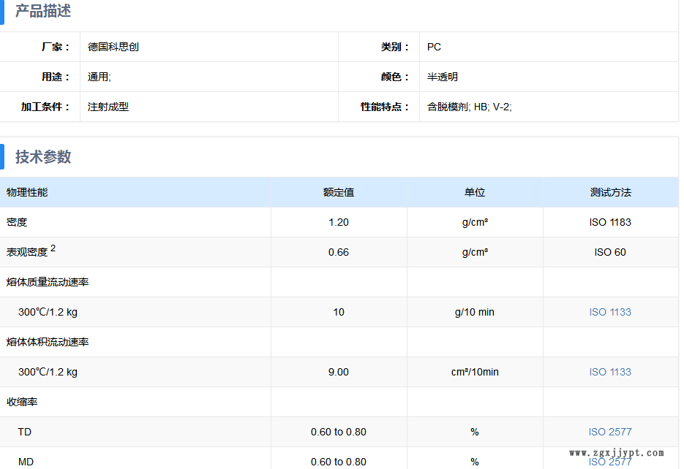Click the 半透明 color value
The height and width of the screenshot is (469, 684).
coord(442,77)
